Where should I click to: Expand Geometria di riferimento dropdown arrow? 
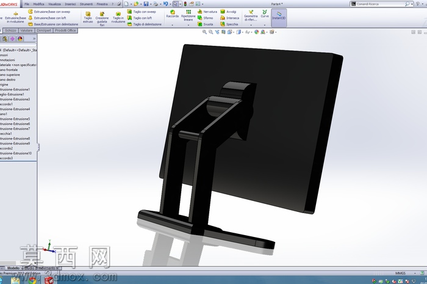(251, 25)
